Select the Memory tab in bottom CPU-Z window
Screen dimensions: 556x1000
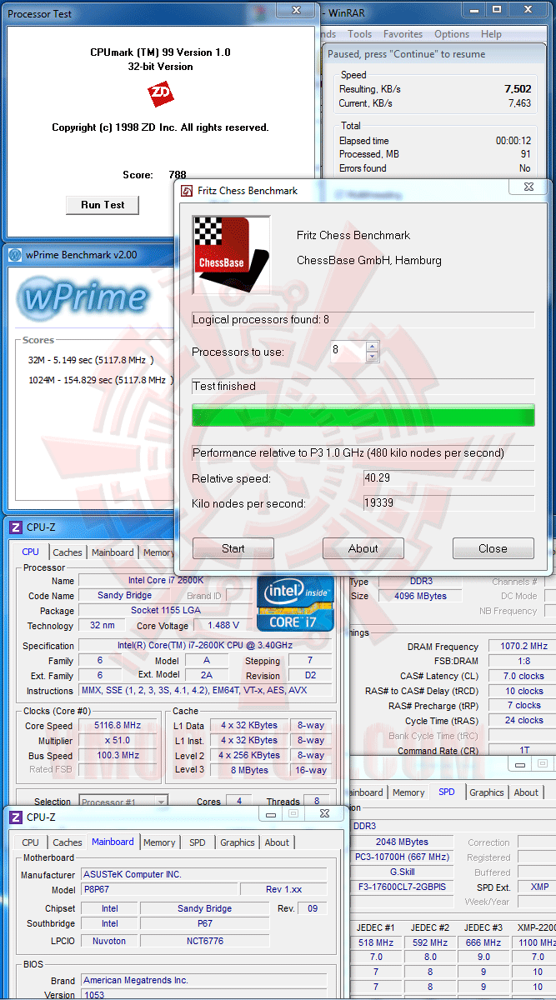[159, 842]
